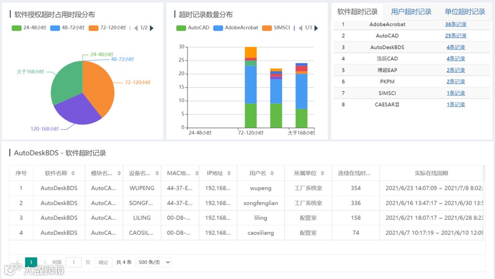Click the WUPENG device name cell
Viewport: 495px width, 279px height.
point(142,188)
